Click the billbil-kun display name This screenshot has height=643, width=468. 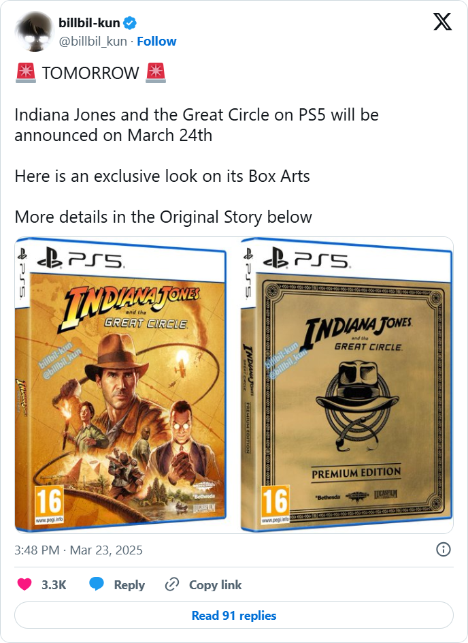tap(89, 23)
